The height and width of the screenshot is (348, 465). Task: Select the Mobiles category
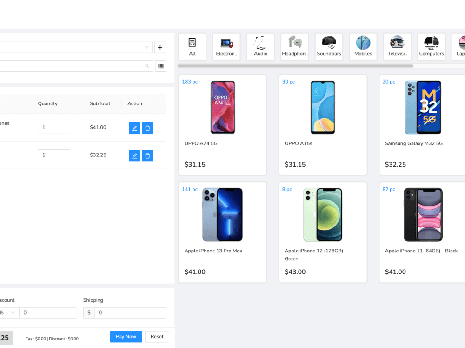click(x=363, y=47)
